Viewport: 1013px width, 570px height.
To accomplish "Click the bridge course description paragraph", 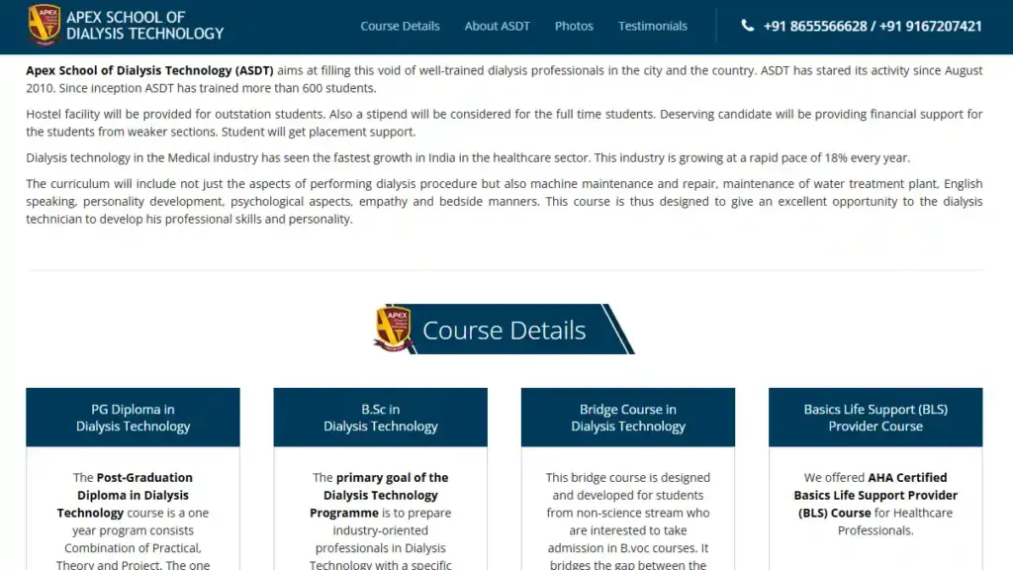I will coord(627,521).
